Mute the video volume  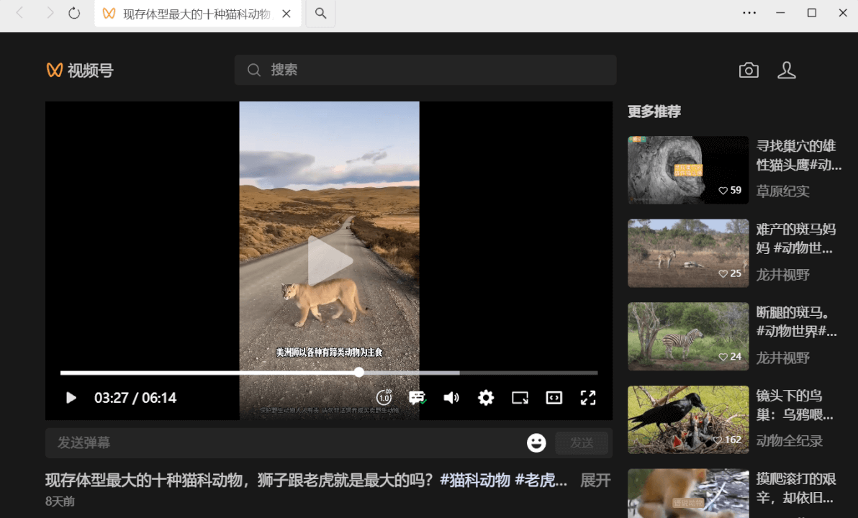(x=451, y=397)
